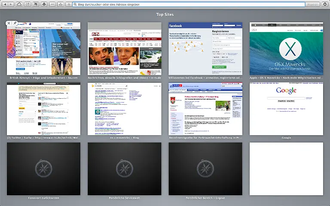The width and height of the screenshot is (330, 206).
Task: Click the 'Google' caption under the thumbnail
Action: 286,138
